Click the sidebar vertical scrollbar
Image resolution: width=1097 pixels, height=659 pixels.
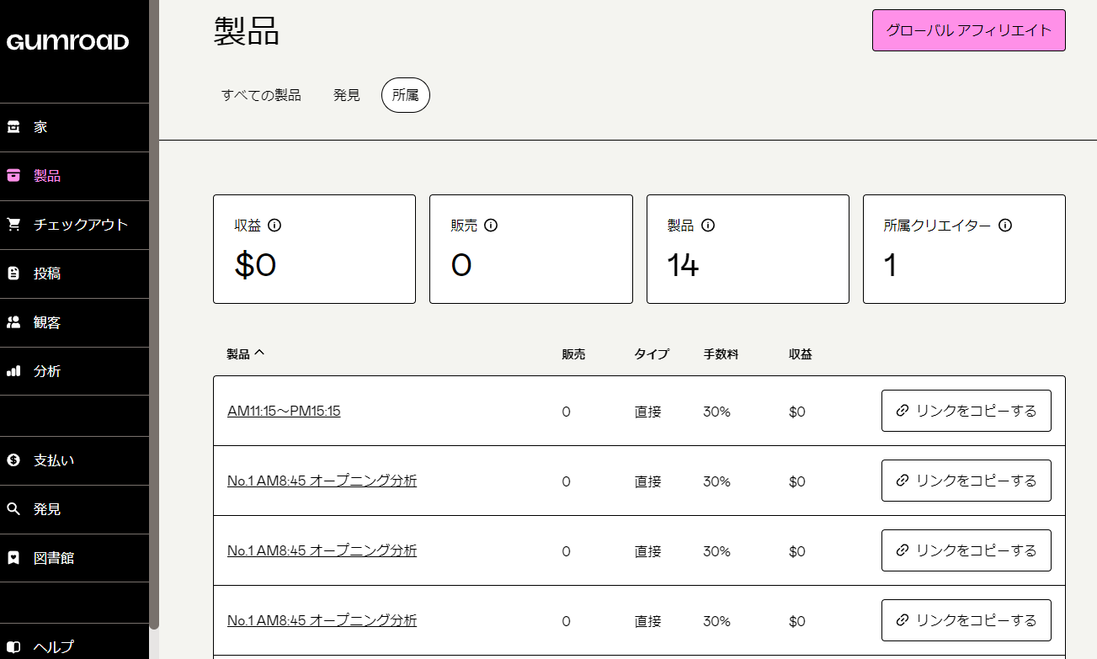154,337
